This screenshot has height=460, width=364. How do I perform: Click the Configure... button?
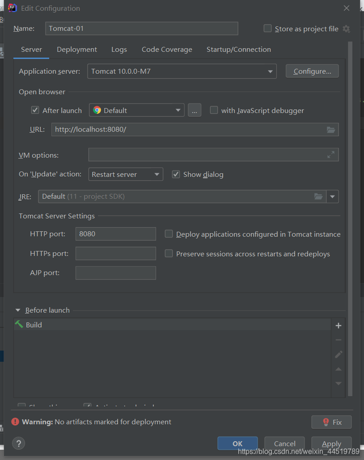[312, 71]
